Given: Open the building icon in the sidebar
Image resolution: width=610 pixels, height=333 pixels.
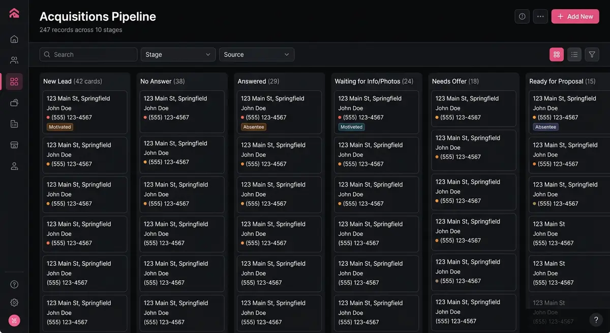Looking at the screenshot, I should [x=14, y=124].
